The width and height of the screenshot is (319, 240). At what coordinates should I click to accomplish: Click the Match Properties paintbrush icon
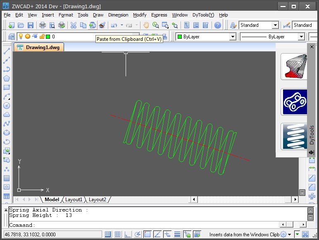pos(102,25)
